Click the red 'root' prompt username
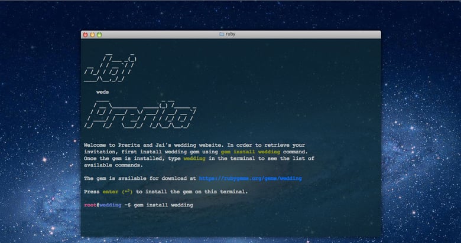The height and width of the screenshot is (243, 461). click(90, 205)
